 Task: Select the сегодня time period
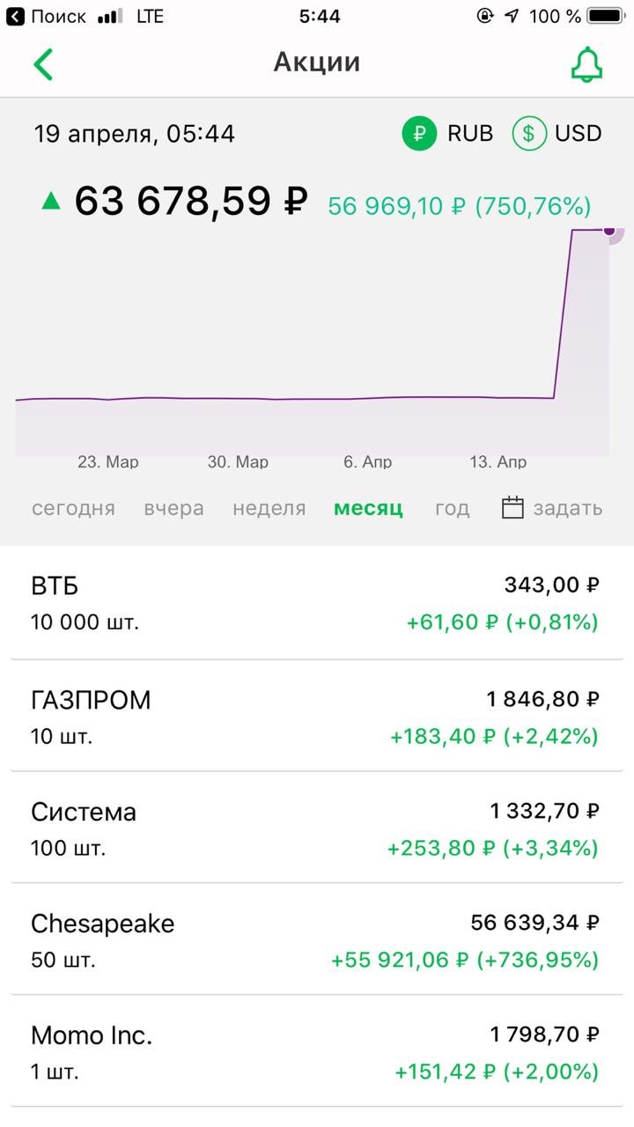tap(73, 508)
